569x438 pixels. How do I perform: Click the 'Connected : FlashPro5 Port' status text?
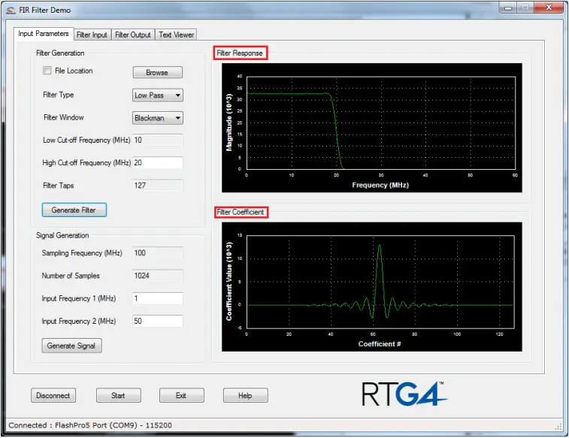tap(90, 425)
